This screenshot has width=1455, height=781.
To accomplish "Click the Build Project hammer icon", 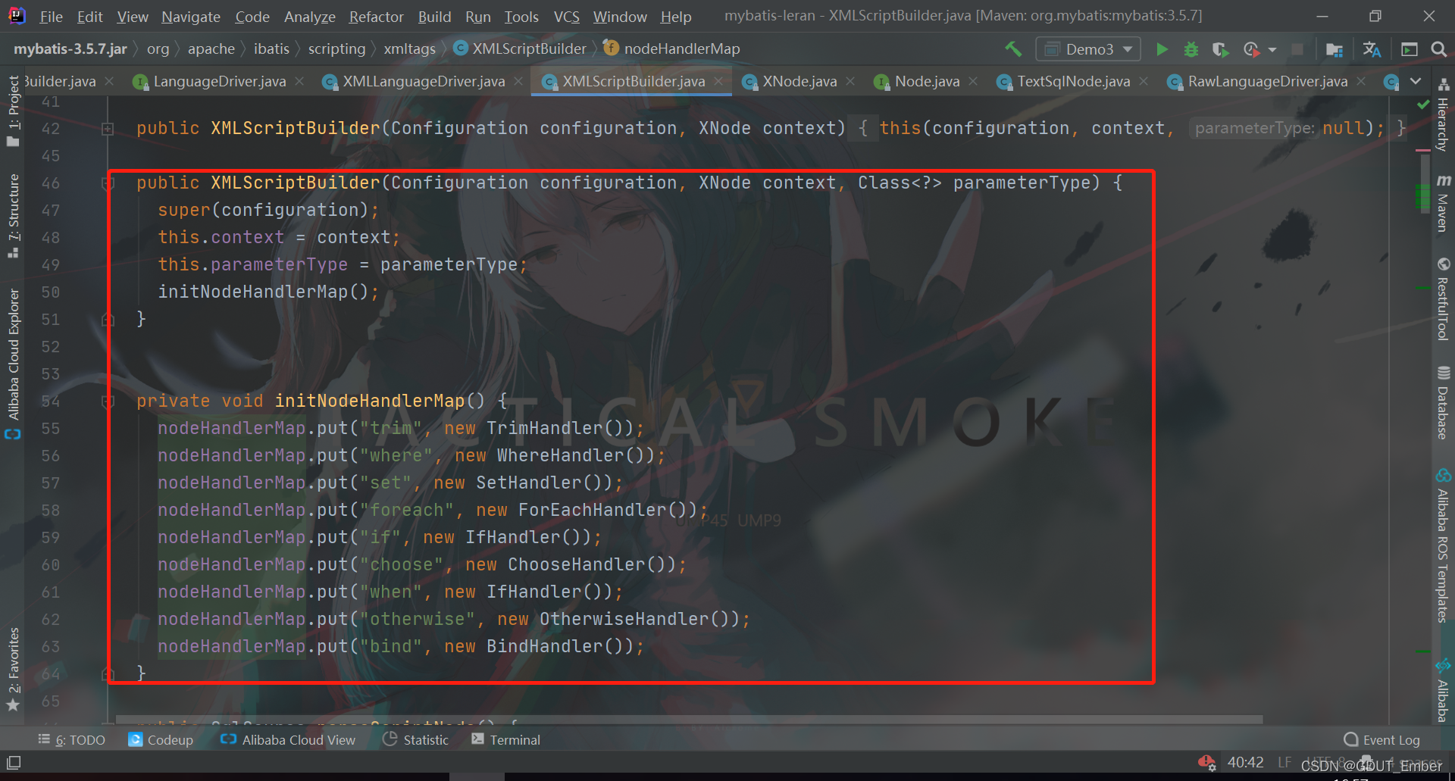I will pyautogui.click(x=1013, y=49).
